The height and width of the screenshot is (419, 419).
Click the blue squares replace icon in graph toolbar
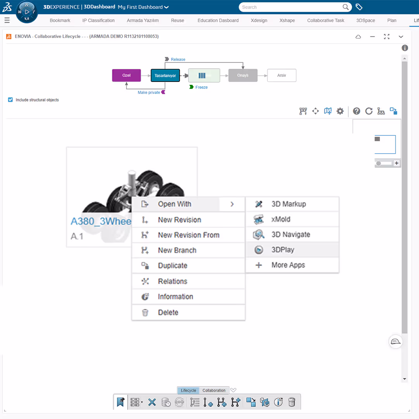(393, 111)
